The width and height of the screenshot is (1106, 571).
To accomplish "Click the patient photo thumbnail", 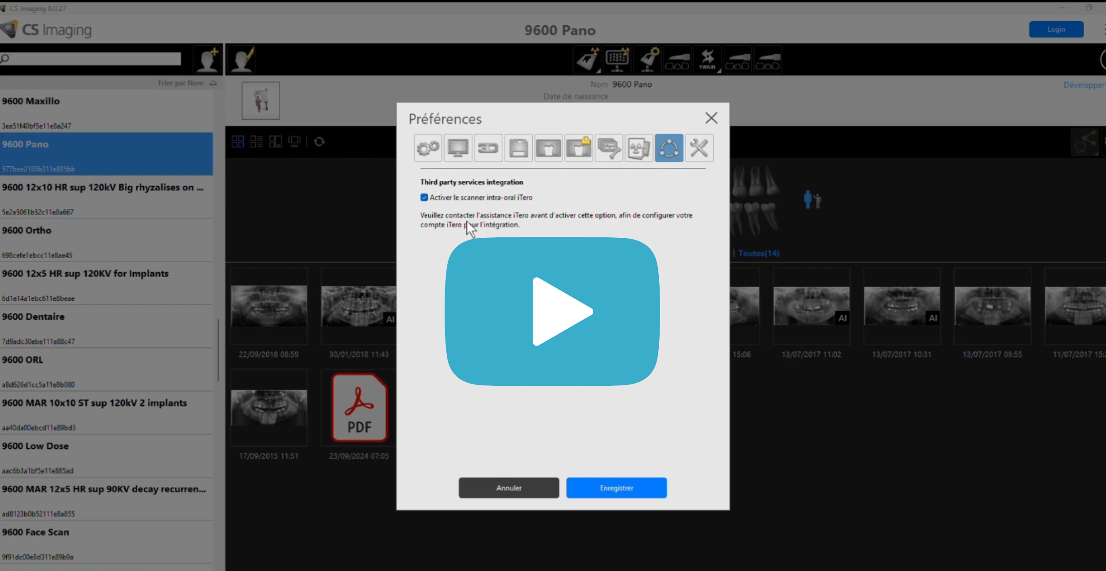I will pos(261,100).
